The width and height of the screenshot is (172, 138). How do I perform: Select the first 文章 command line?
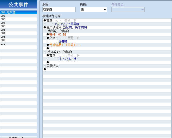coord(107,20)
